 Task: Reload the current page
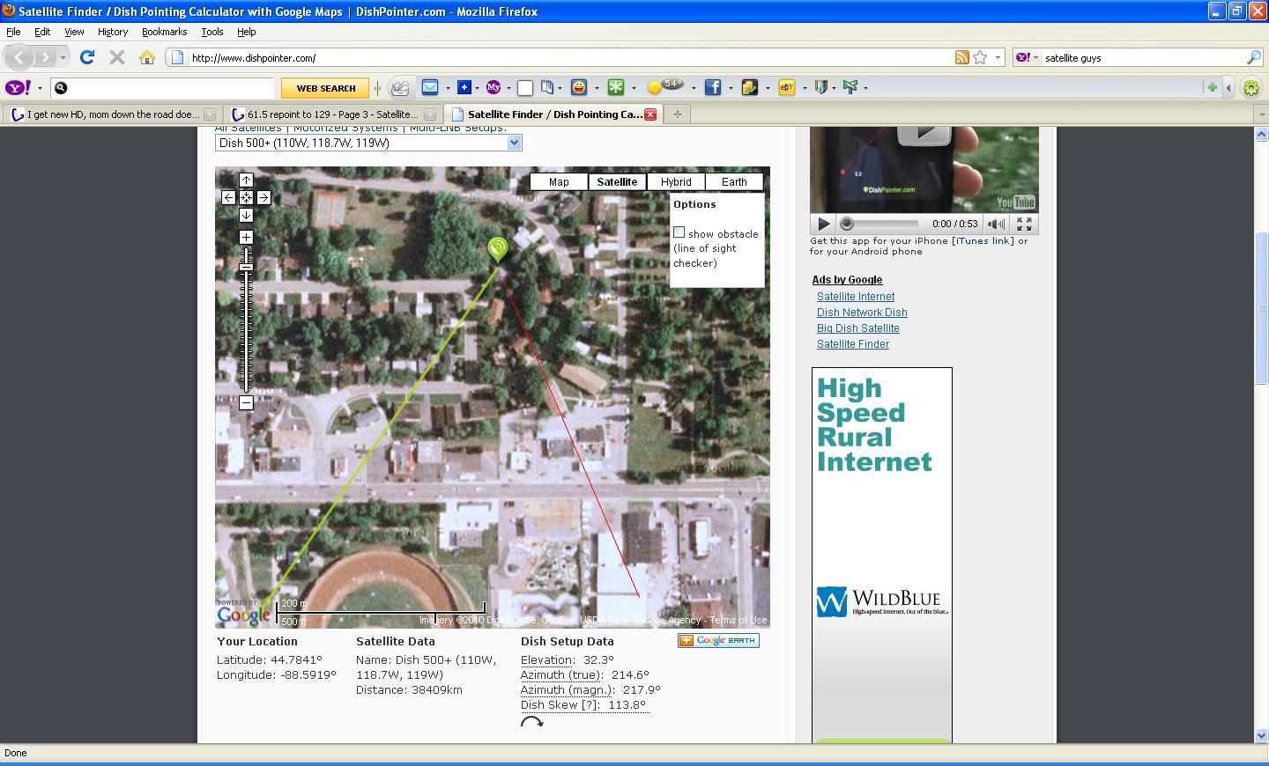(86, 57)
